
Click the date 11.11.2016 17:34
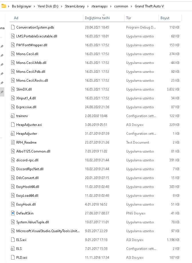click(97, 257)
